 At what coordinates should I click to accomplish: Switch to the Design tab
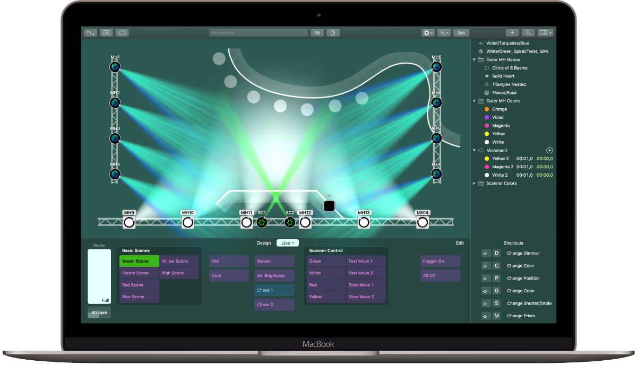(x=264, y=243)
